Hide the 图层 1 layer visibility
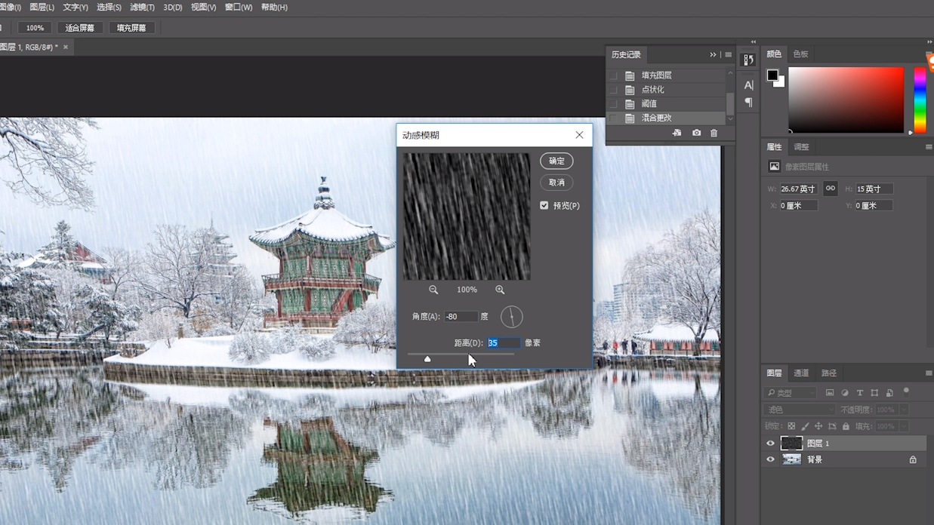Image resolution: width=934 pixels, height=525 pixels. tap(770, 444)
